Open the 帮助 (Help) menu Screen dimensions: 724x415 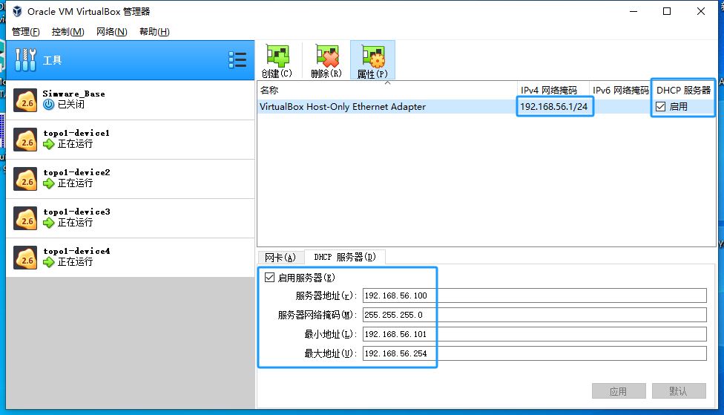[154, 32]
